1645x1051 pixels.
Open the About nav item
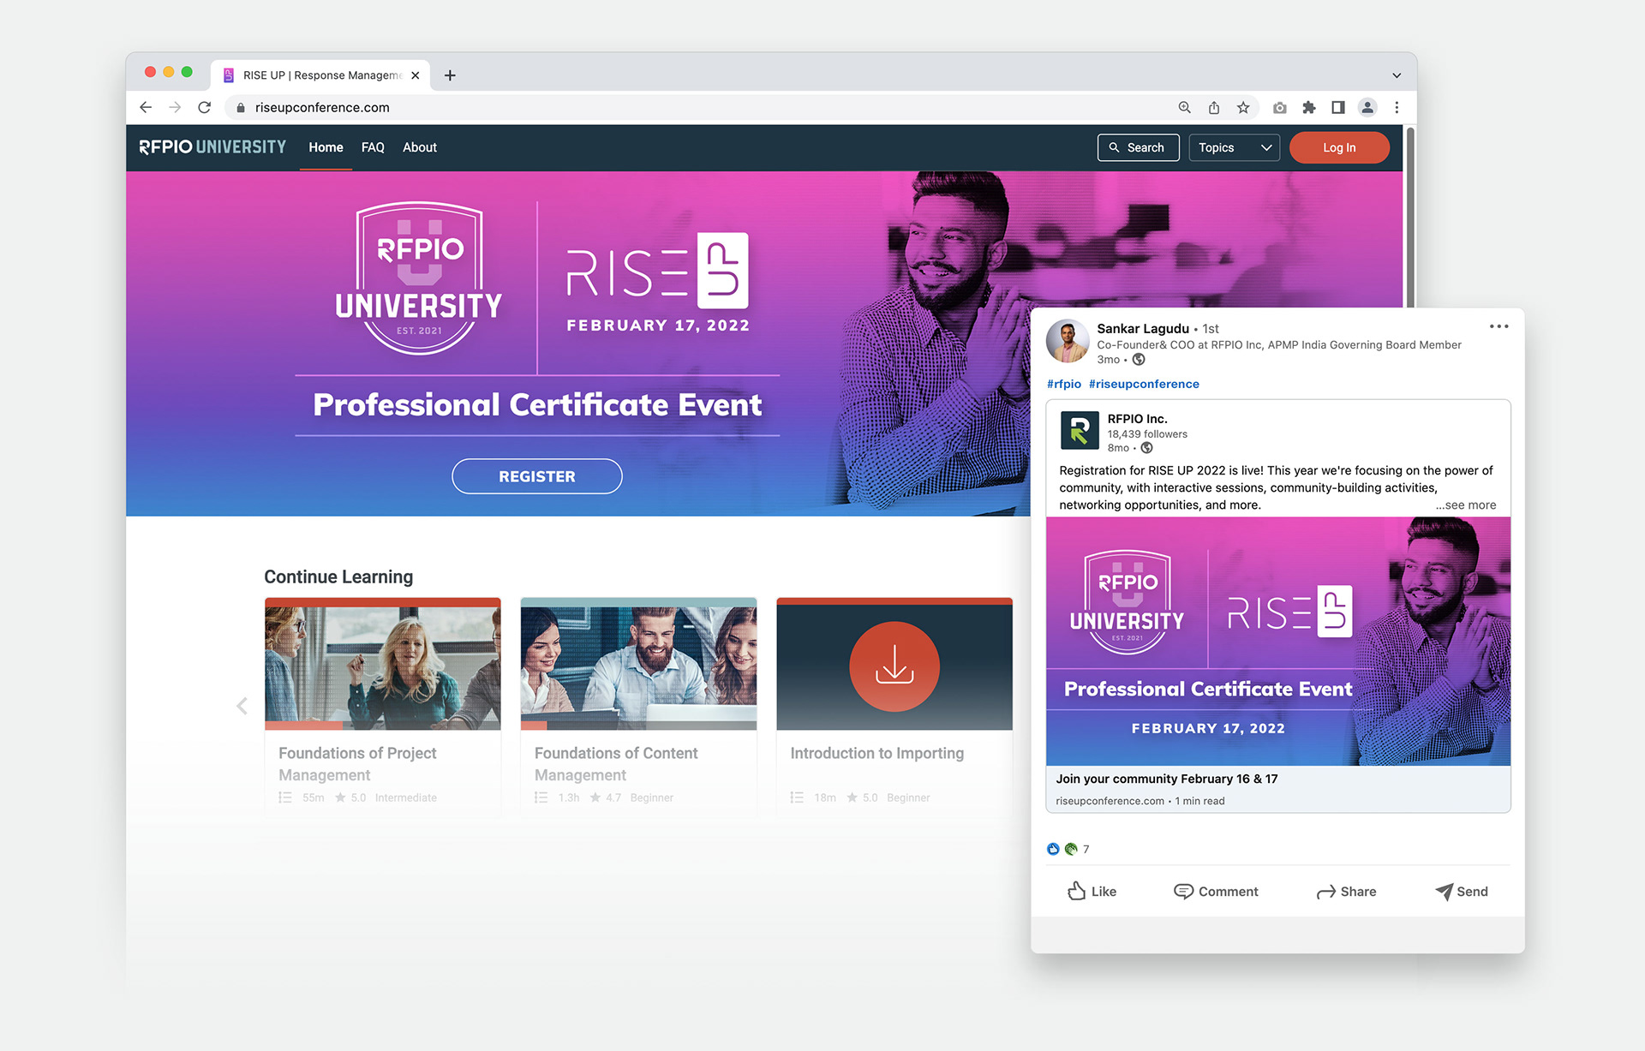(x=420, y=147)
